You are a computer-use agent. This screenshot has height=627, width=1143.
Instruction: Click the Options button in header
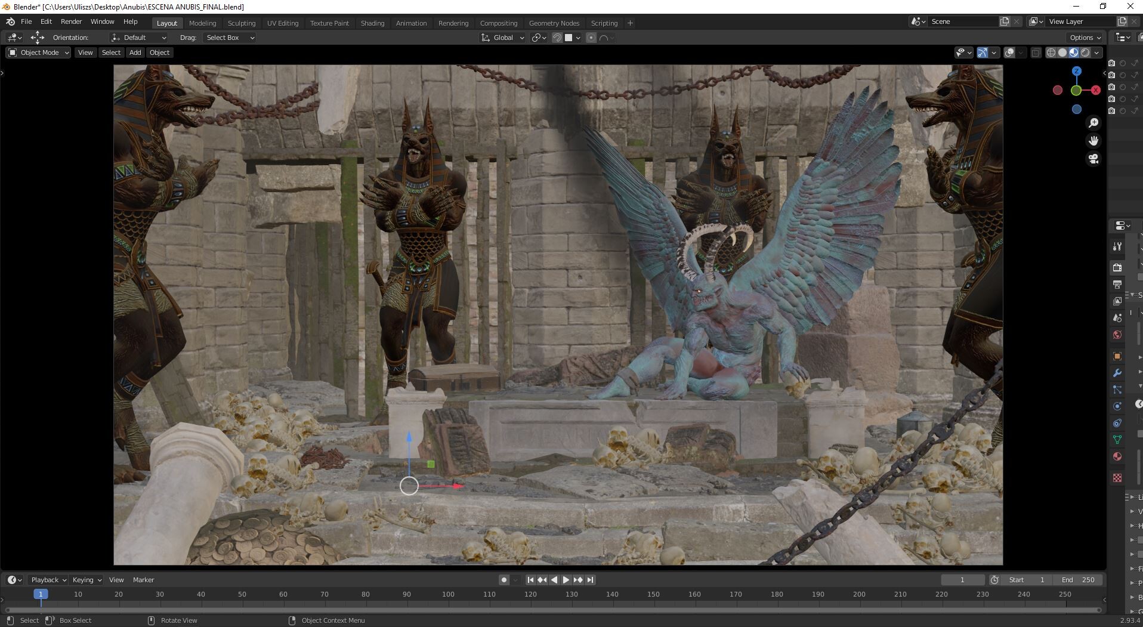coord(1085,37)
